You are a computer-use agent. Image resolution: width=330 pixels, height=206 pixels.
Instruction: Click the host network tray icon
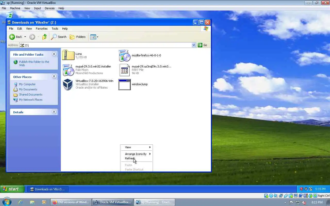(x=298, y=203)
